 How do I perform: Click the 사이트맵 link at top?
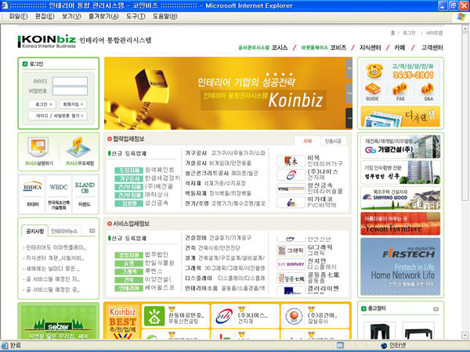coord(434,33)
